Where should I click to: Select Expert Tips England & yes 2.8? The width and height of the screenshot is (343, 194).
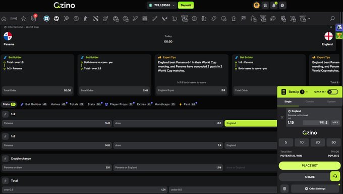point(191,90)
